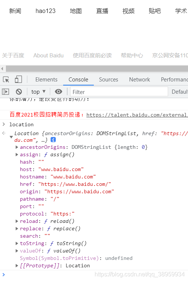
Task: Collapse the Location object triangle
Action: pos(11,137)
